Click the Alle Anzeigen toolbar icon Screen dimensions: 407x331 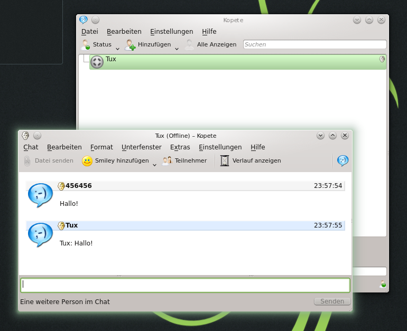click(189, 45)
